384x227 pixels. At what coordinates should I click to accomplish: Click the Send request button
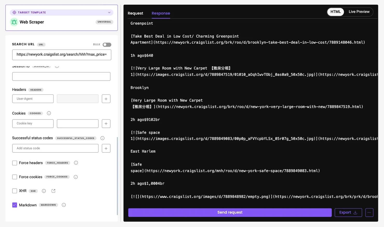[x=230, y=212]
